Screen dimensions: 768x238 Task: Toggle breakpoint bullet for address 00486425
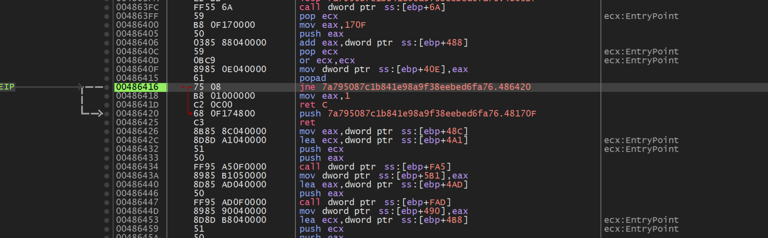pyautogui.click(x=107, y=122)
